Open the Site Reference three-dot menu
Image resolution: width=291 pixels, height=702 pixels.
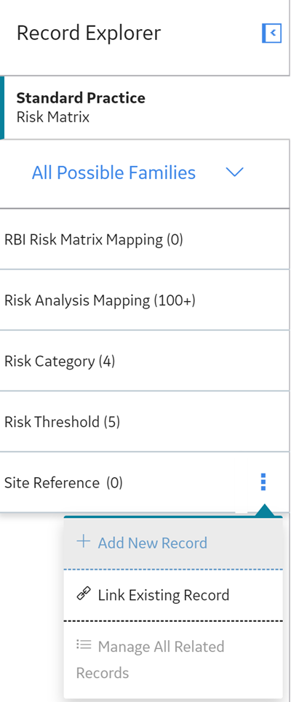click(x=263, y=482)
